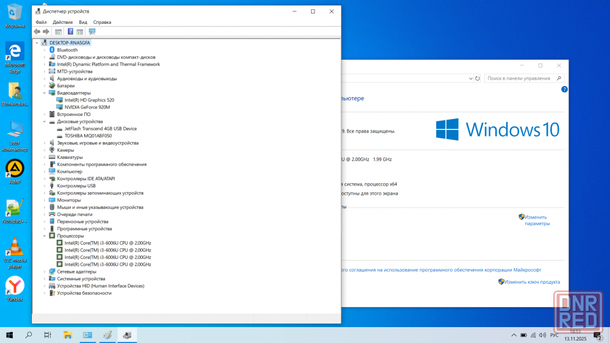The width and height of the screenshot is (610, 343).
Task: Click the Help icon in Device Manager toolbar
Action: point(70,31)
